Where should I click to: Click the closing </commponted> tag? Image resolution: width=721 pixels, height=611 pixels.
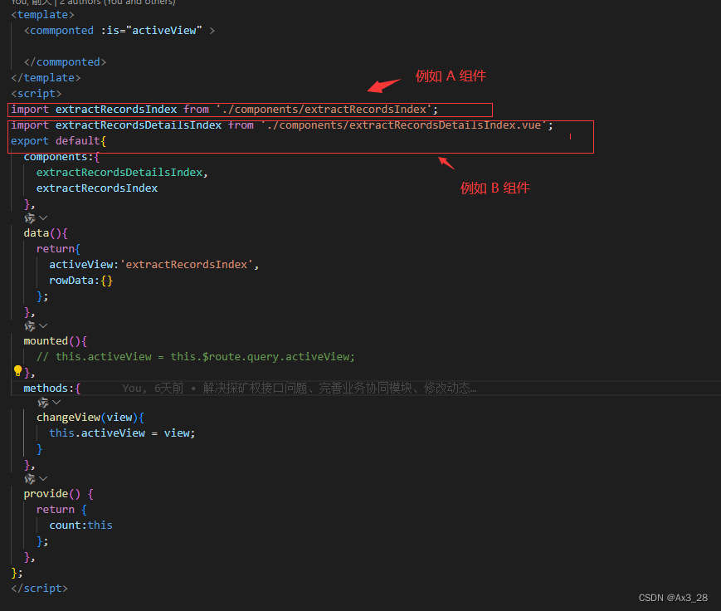(x=66, y=62)
